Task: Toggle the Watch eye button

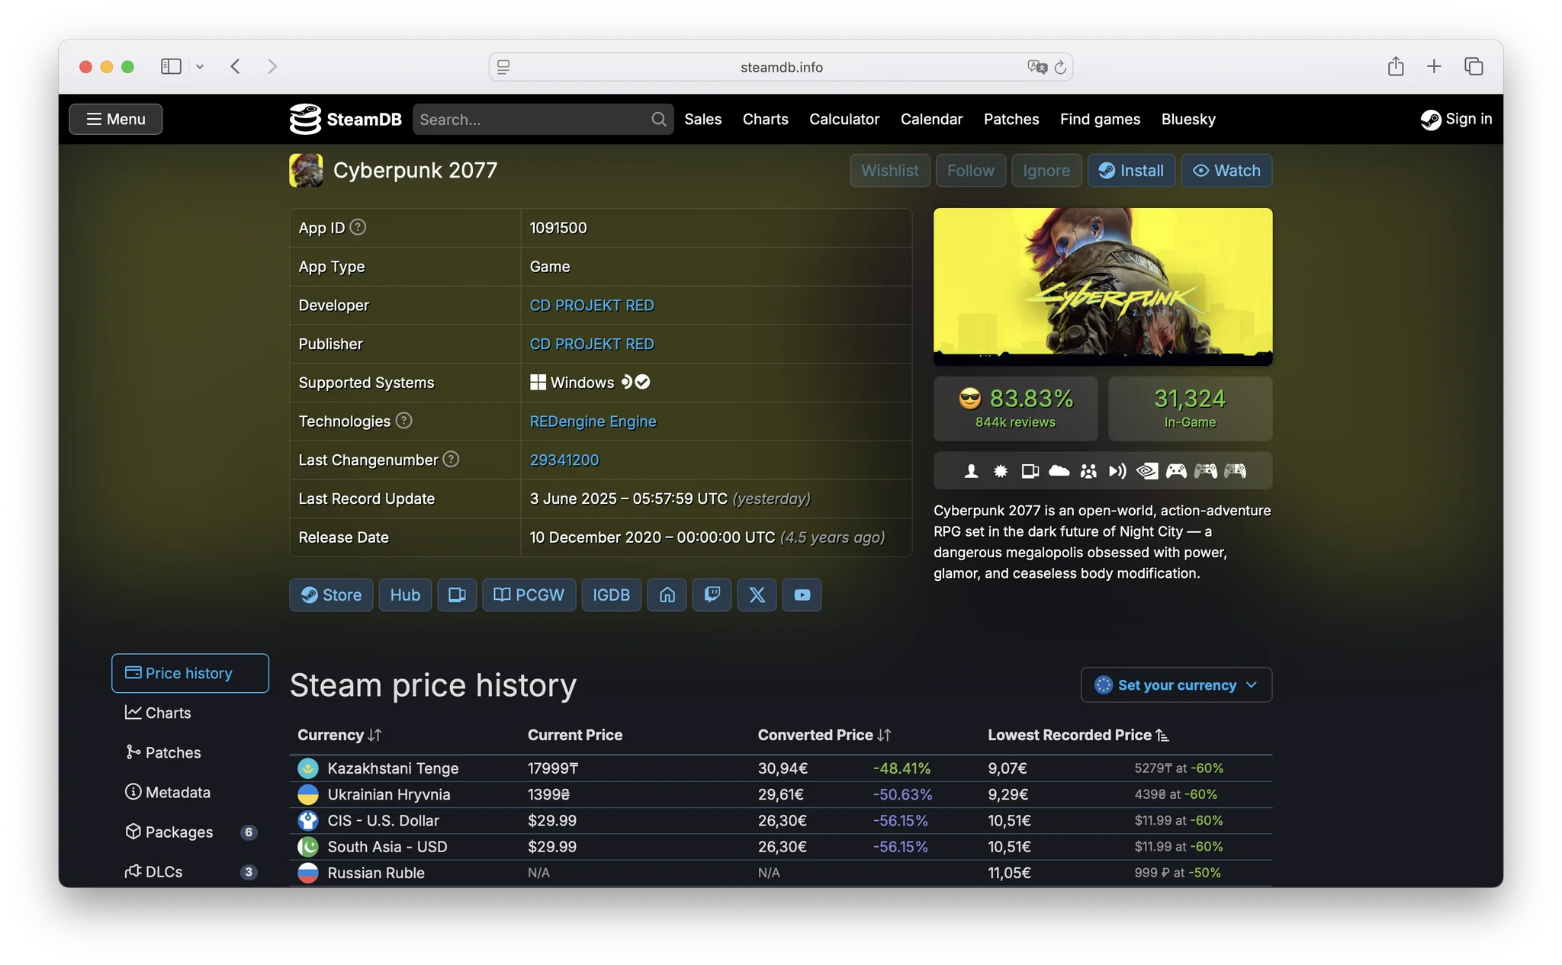Action: tap(1226, 171)
